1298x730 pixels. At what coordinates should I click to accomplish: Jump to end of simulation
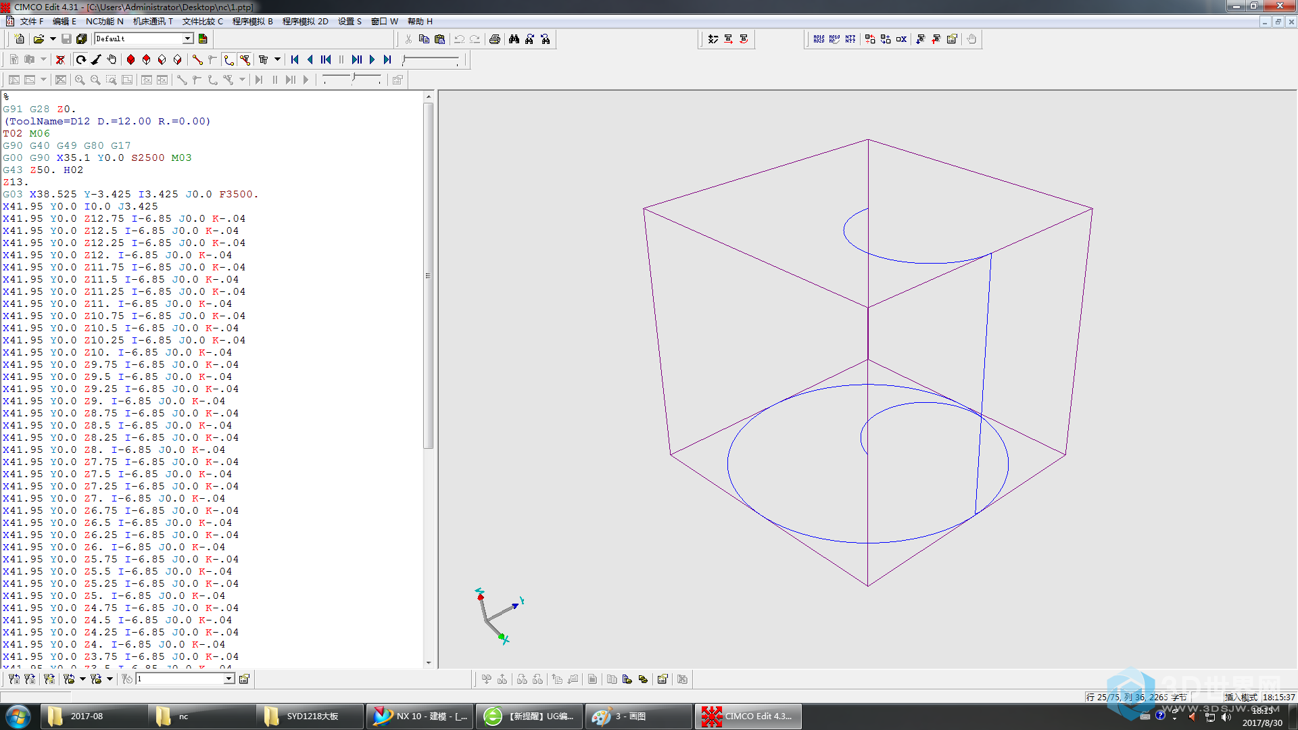[387, 59]
